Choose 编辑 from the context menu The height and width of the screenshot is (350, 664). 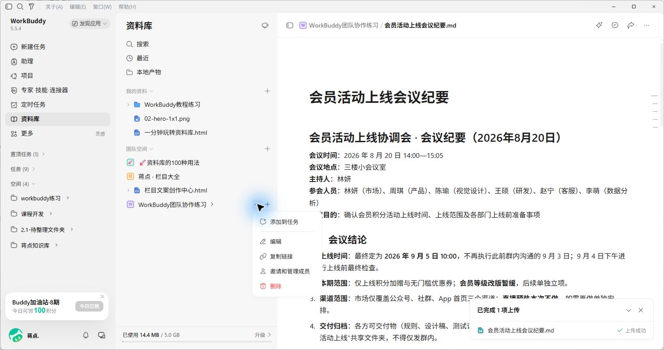tap(287, 241)
